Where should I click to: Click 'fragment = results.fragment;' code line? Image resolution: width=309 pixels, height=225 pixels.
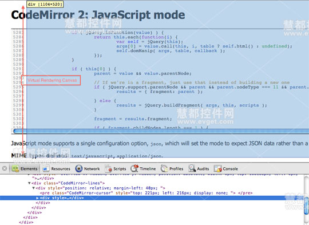click(133, 119)
